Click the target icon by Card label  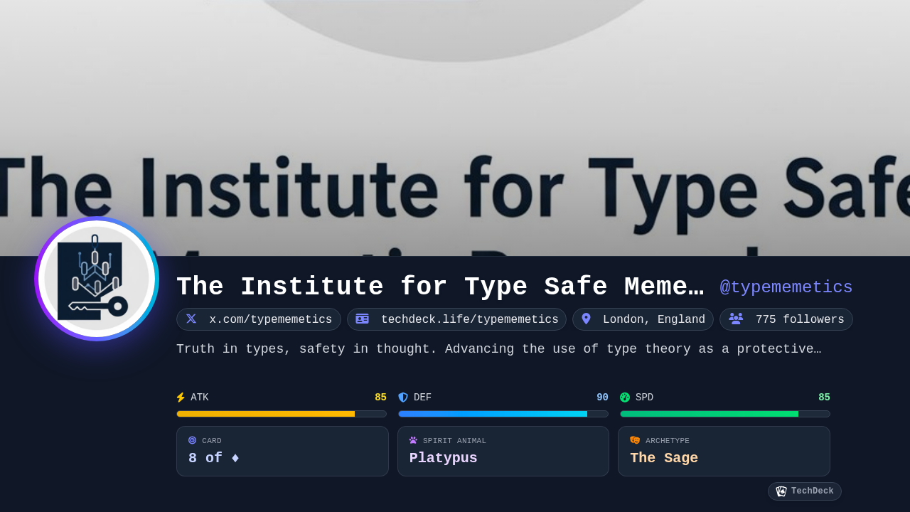pos(192,440)
